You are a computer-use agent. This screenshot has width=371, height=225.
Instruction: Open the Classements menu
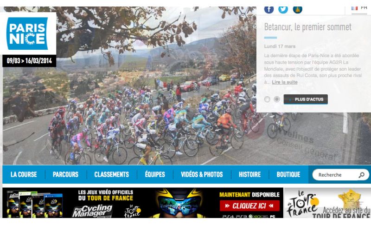point(112,174)
